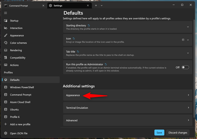Image resolution: width=197 pixels, height=139 pixels.
Task: Click the Startup icon in sidebar
Action: click(x=6, y=21)
